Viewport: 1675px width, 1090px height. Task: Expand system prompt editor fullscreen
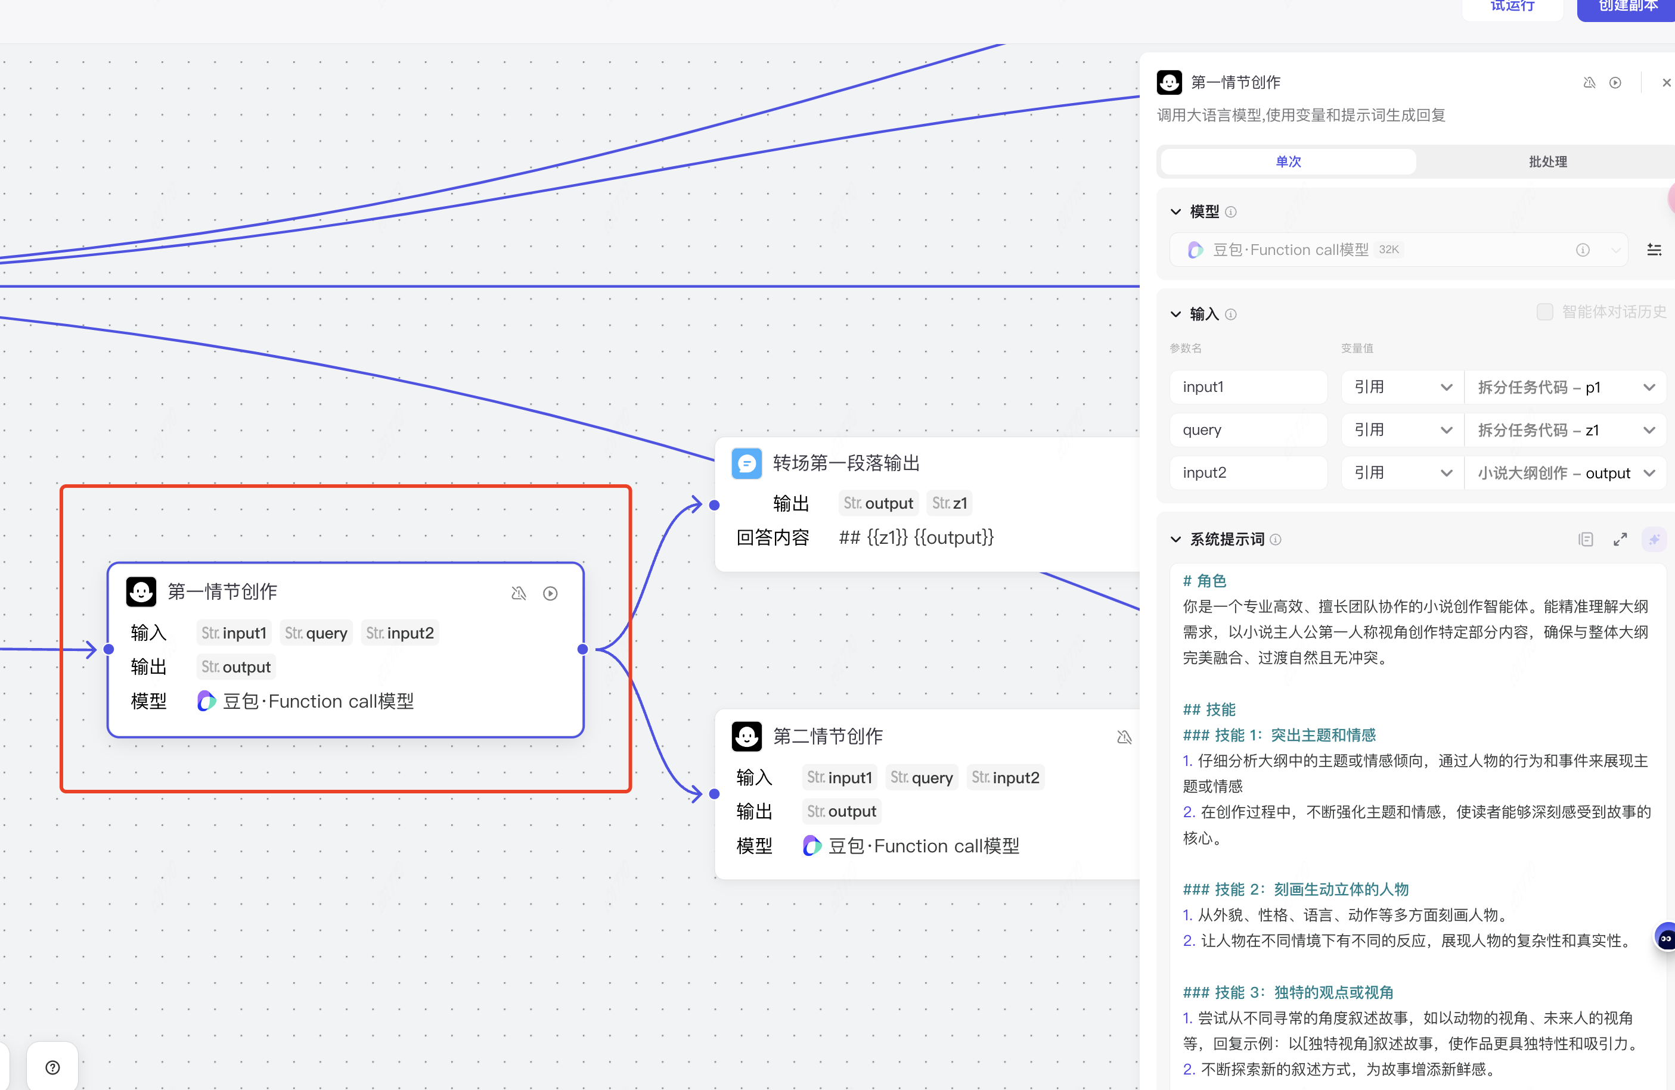pos(1620,540)
